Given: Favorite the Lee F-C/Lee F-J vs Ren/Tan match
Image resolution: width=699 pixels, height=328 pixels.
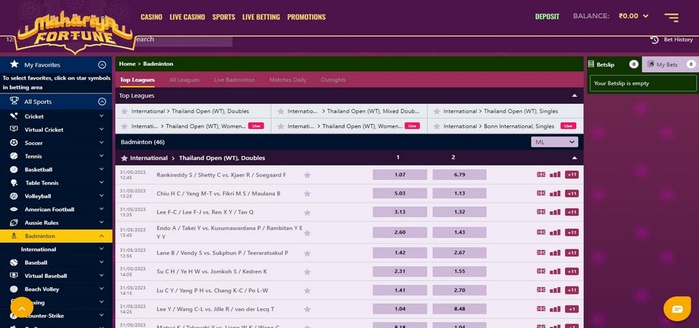Looking at the screenshot, I should coord(307,212).
